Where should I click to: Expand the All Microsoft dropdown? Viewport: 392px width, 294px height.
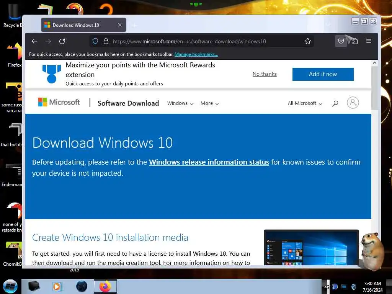point(305,103)
